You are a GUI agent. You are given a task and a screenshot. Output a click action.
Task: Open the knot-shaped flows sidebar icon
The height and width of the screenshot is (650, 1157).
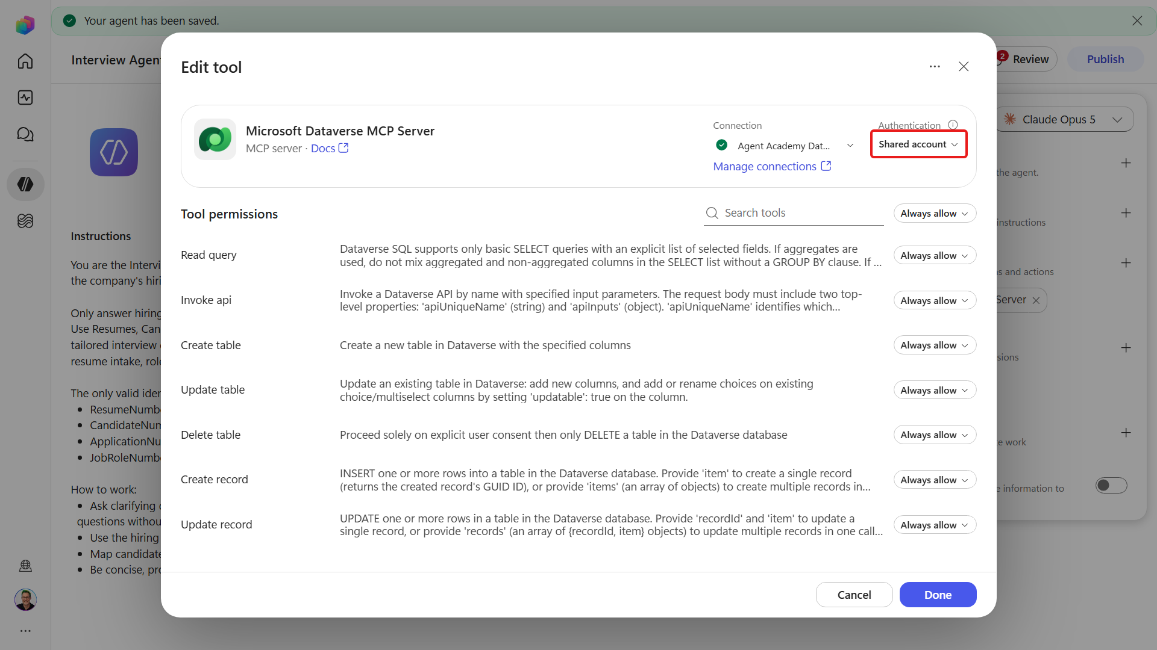tap(25, 221)
